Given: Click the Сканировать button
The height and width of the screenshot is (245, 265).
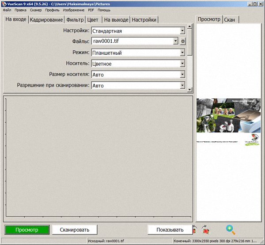Looking at the screenshot, I should 74,230.
